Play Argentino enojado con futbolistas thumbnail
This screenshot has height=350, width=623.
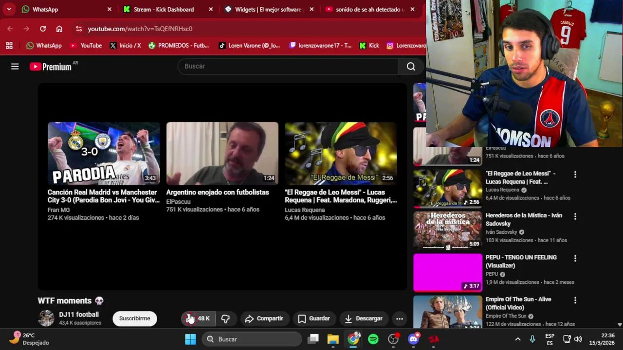pos(222,153)
